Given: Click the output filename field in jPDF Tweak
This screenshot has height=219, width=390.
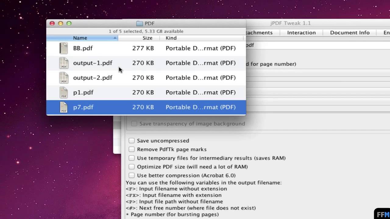Looking at the screenshot, I should (x=318, y=45).
